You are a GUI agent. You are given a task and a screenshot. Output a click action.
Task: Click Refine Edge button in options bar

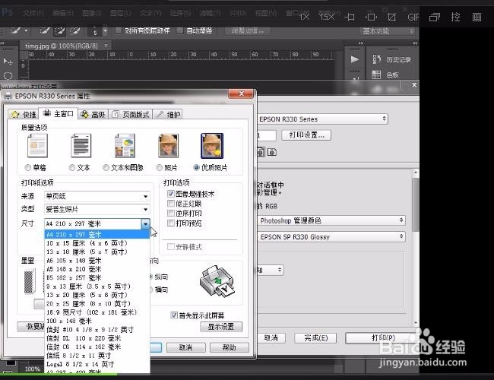[248, 31]
